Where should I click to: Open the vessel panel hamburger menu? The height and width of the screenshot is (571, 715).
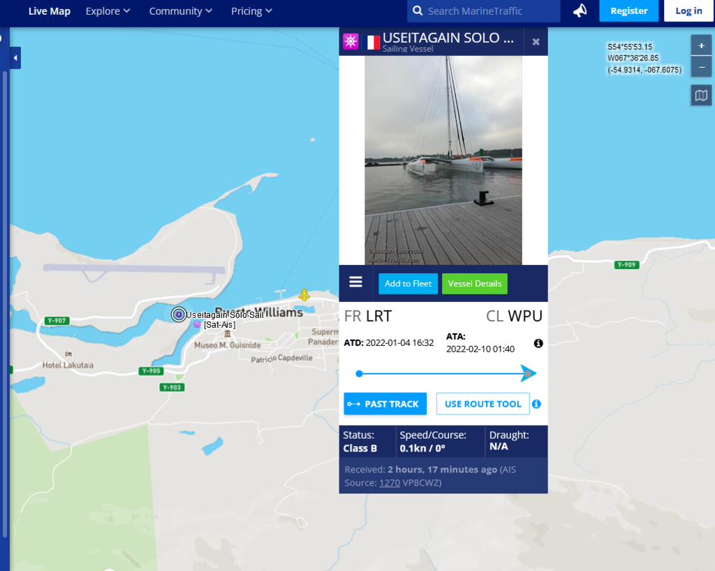(355, 282)
